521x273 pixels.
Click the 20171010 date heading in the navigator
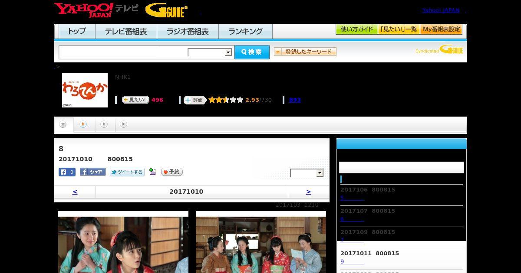[186, 192]
